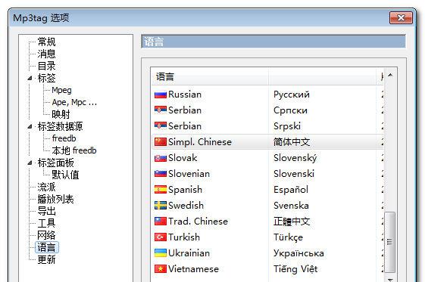Click the Spanish flag icon
Screen dimensions: 425x282
(160, 190)
